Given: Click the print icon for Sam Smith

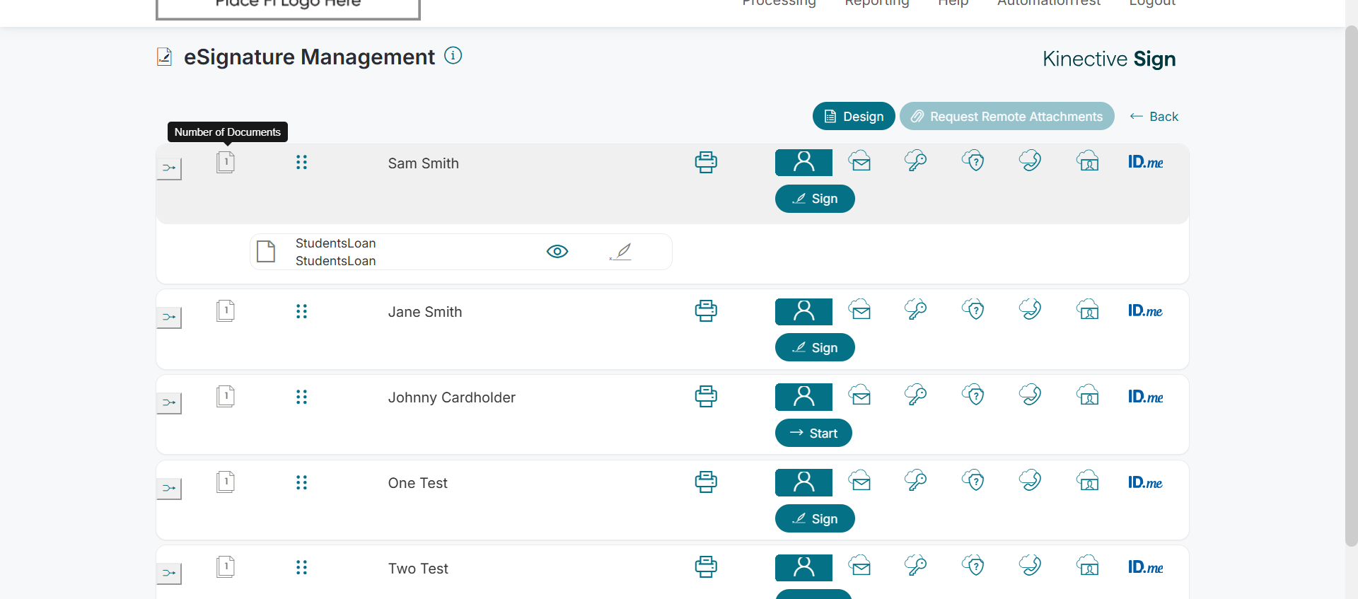Looking at the screenshot, I should 705,163.
